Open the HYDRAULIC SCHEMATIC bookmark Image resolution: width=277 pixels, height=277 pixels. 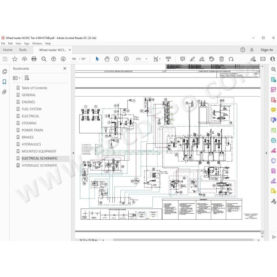40,165
